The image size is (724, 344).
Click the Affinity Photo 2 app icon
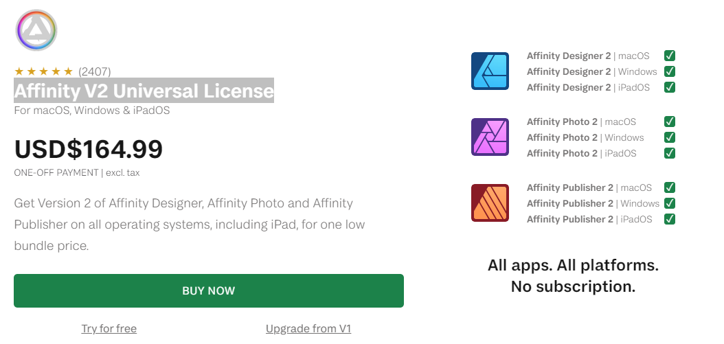(x=490, y=137)
